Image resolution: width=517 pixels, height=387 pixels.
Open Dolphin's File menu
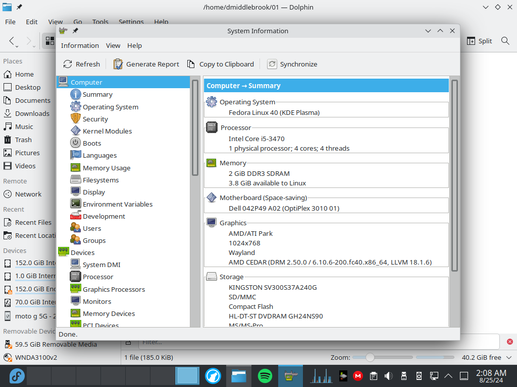tap(10, 22)
